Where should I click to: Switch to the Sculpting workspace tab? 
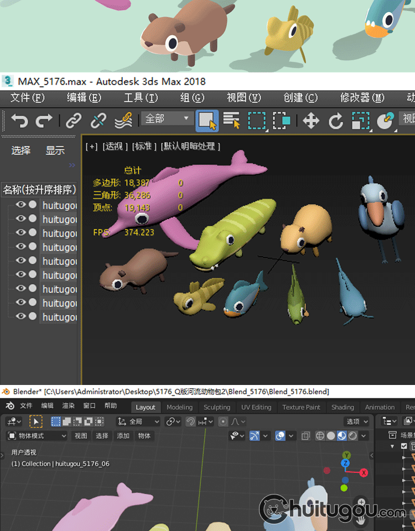(x=217, y=407)
